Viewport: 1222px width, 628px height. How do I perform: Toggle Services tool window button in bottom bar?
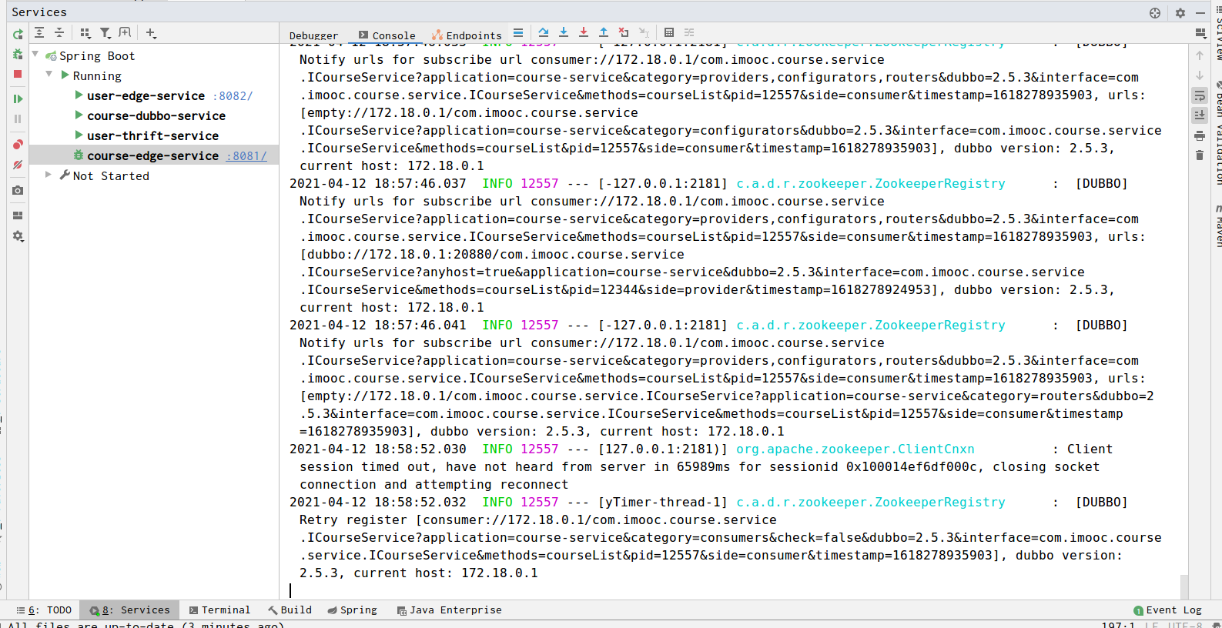(x=129, y=610)
